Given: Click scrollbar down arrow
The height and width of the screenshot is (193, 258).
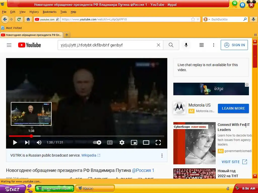Looking at the screenshot, I should tap(255, 176).
